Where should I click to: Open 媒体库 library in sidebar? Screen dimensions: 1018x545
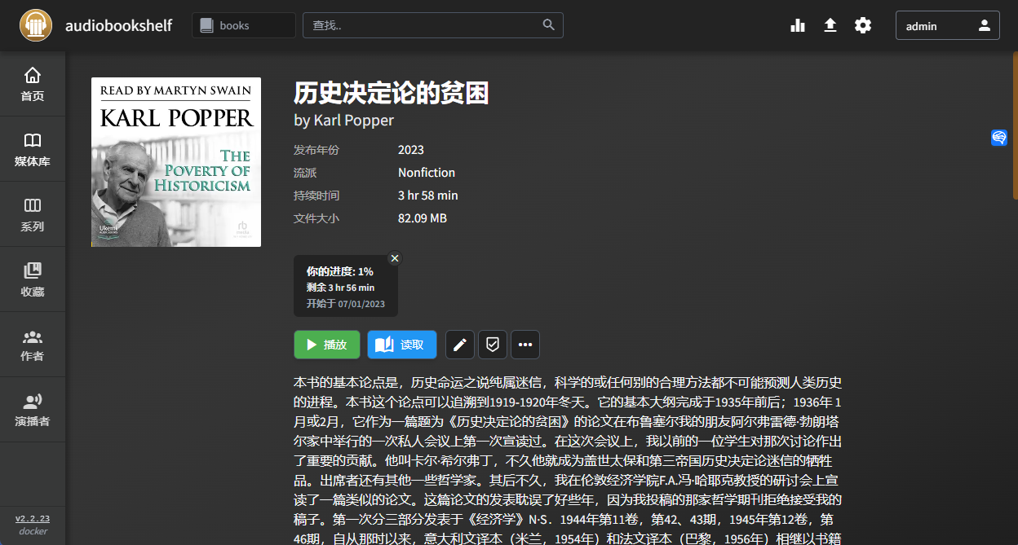[33, 149]
